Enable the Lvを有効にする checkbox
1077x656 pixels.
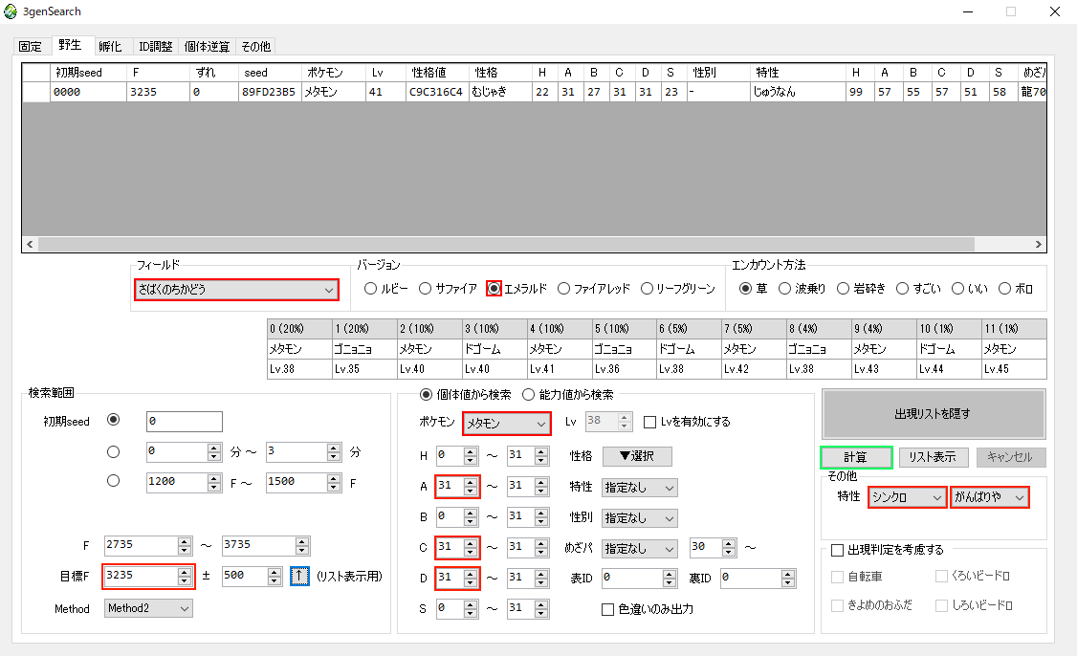[x=649, y=422]
